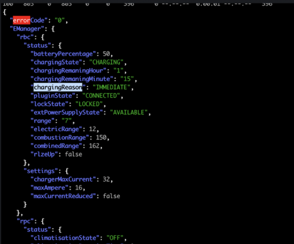Click the maxAmpere value 16
This screenshot has width=294, height=244.
pos(79,188)
